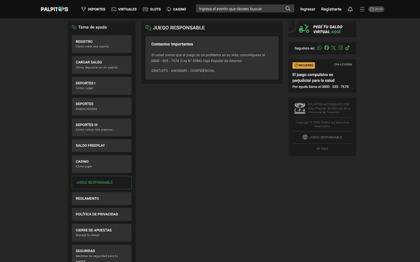Screen dimensions: 420x262
Task: Open the Saldo Freeplay help topic
Action: point(101,146)
